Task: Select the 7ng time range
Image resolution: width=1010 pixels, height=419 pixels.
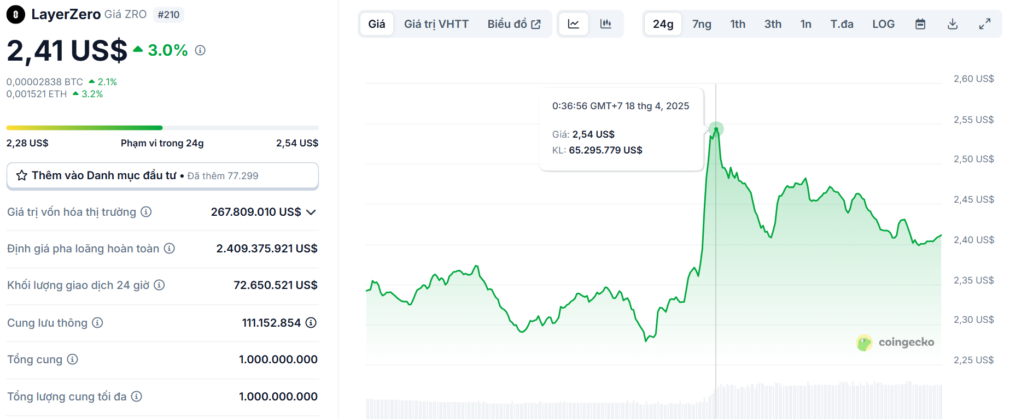Action: (x=702, y=24)
